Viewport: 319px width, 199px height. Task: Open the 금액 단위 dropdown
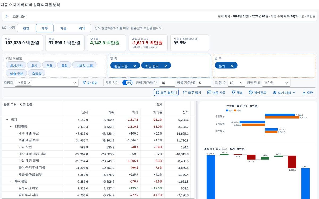coord(276,83)
